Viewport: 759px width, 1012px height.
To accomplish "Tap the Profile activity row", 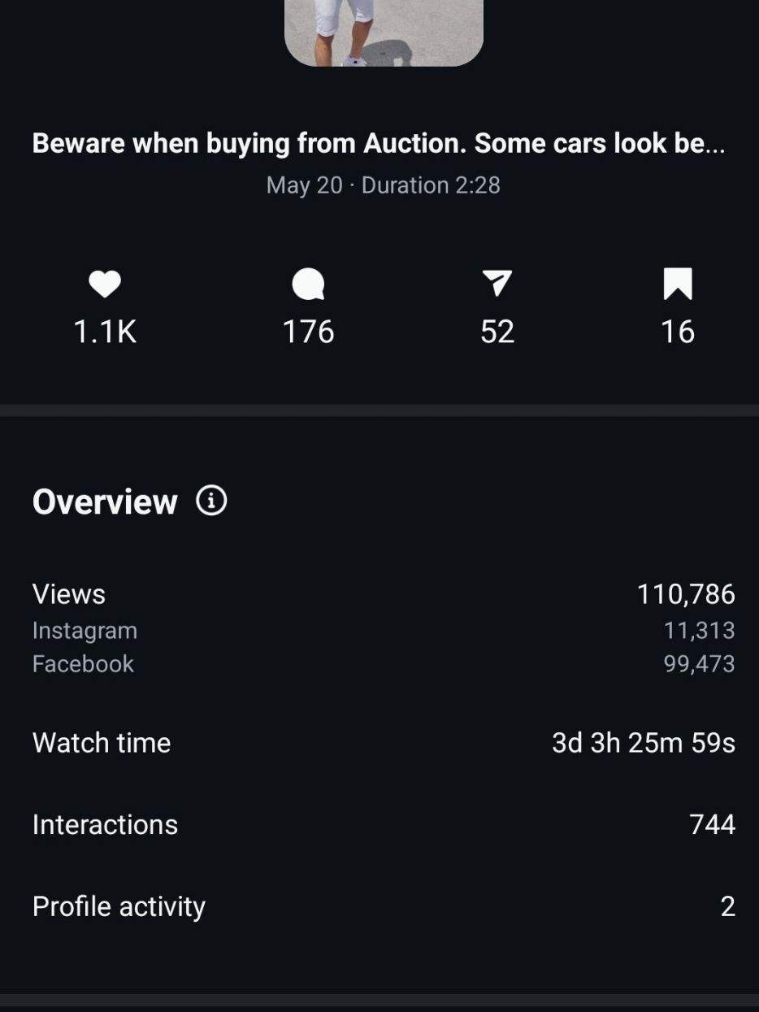I will tap(384, 906).
